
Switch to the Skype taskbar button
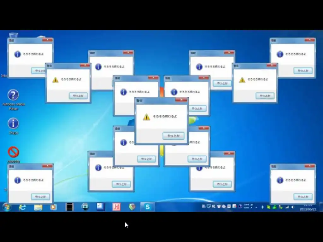coord(148,207)
